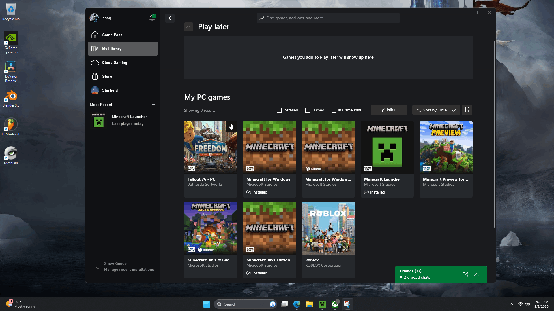Open the Josaq profile avatar
554x311 pixels.
[94, 18]
